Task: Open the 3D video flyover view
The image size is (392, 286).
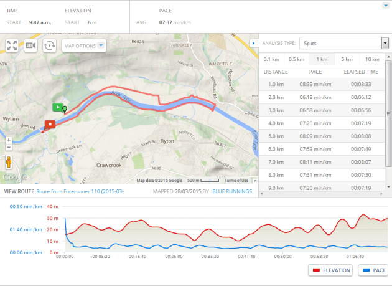Action: 30,45
